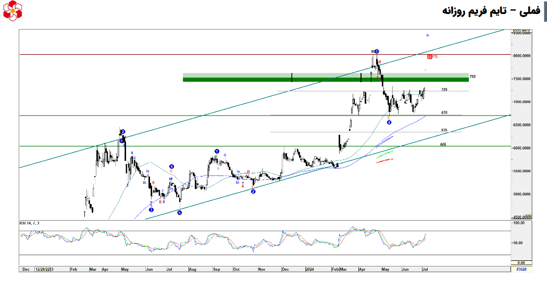Viewport: 547px width, 289px height.
Task: Click the 725 level label
Action: tap(444, 90)
